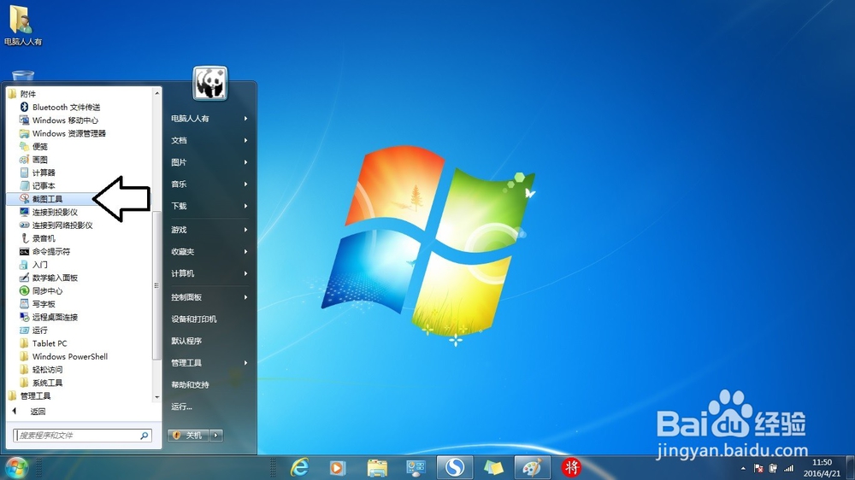Expand 电脑人人有 submenu arrow
This screenshot has height=480, width=855.
pos(246,118)
